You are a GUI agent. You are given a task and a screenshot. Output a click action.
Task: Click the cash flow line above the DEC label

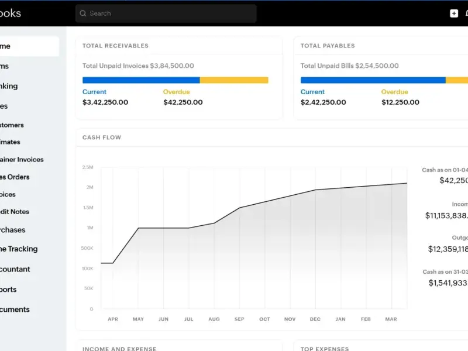click(x=315, y=190)
